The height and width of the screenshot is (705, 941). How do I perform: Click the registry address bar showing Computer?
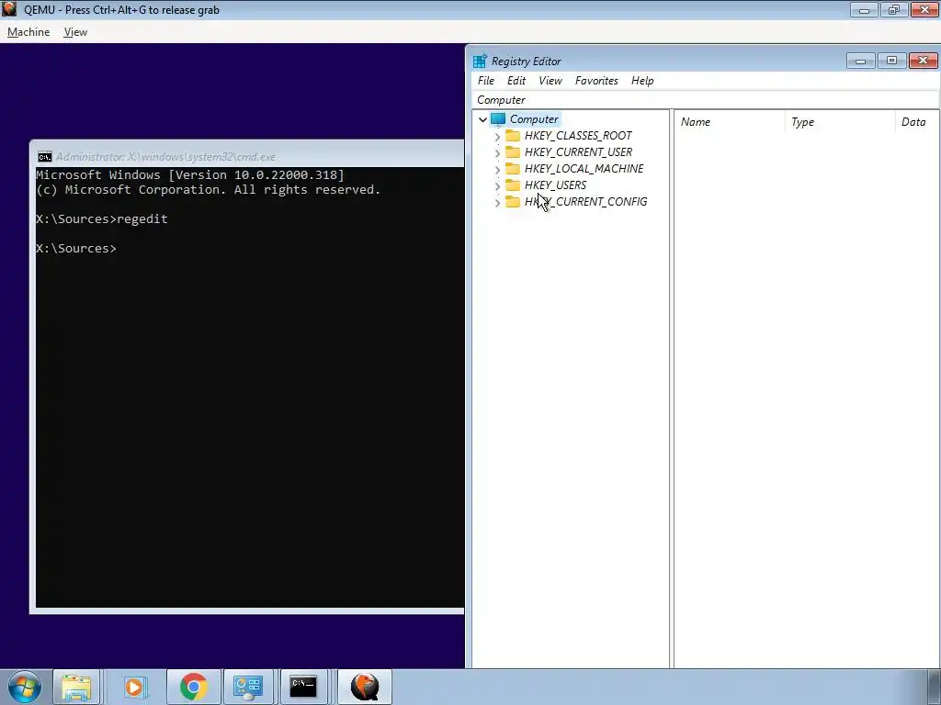click(706, 99)
